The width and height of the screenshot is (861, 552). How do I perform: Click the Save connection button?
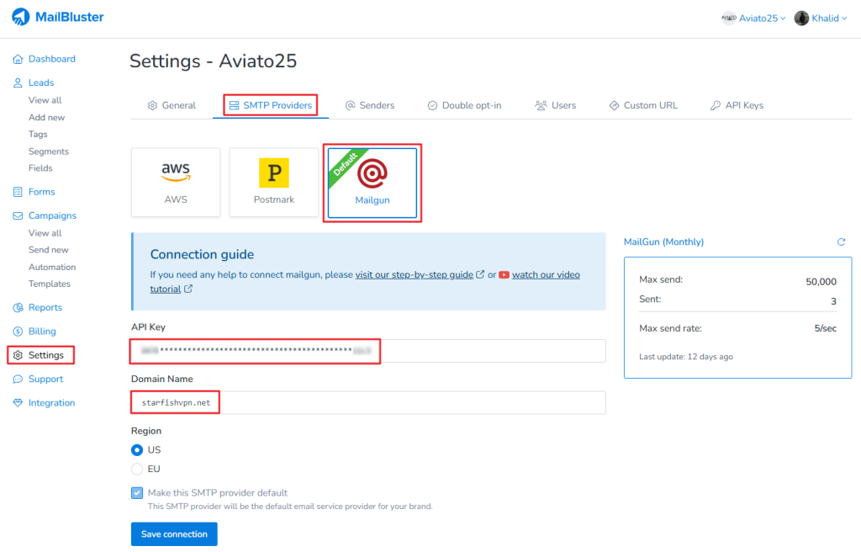point(174,534)
